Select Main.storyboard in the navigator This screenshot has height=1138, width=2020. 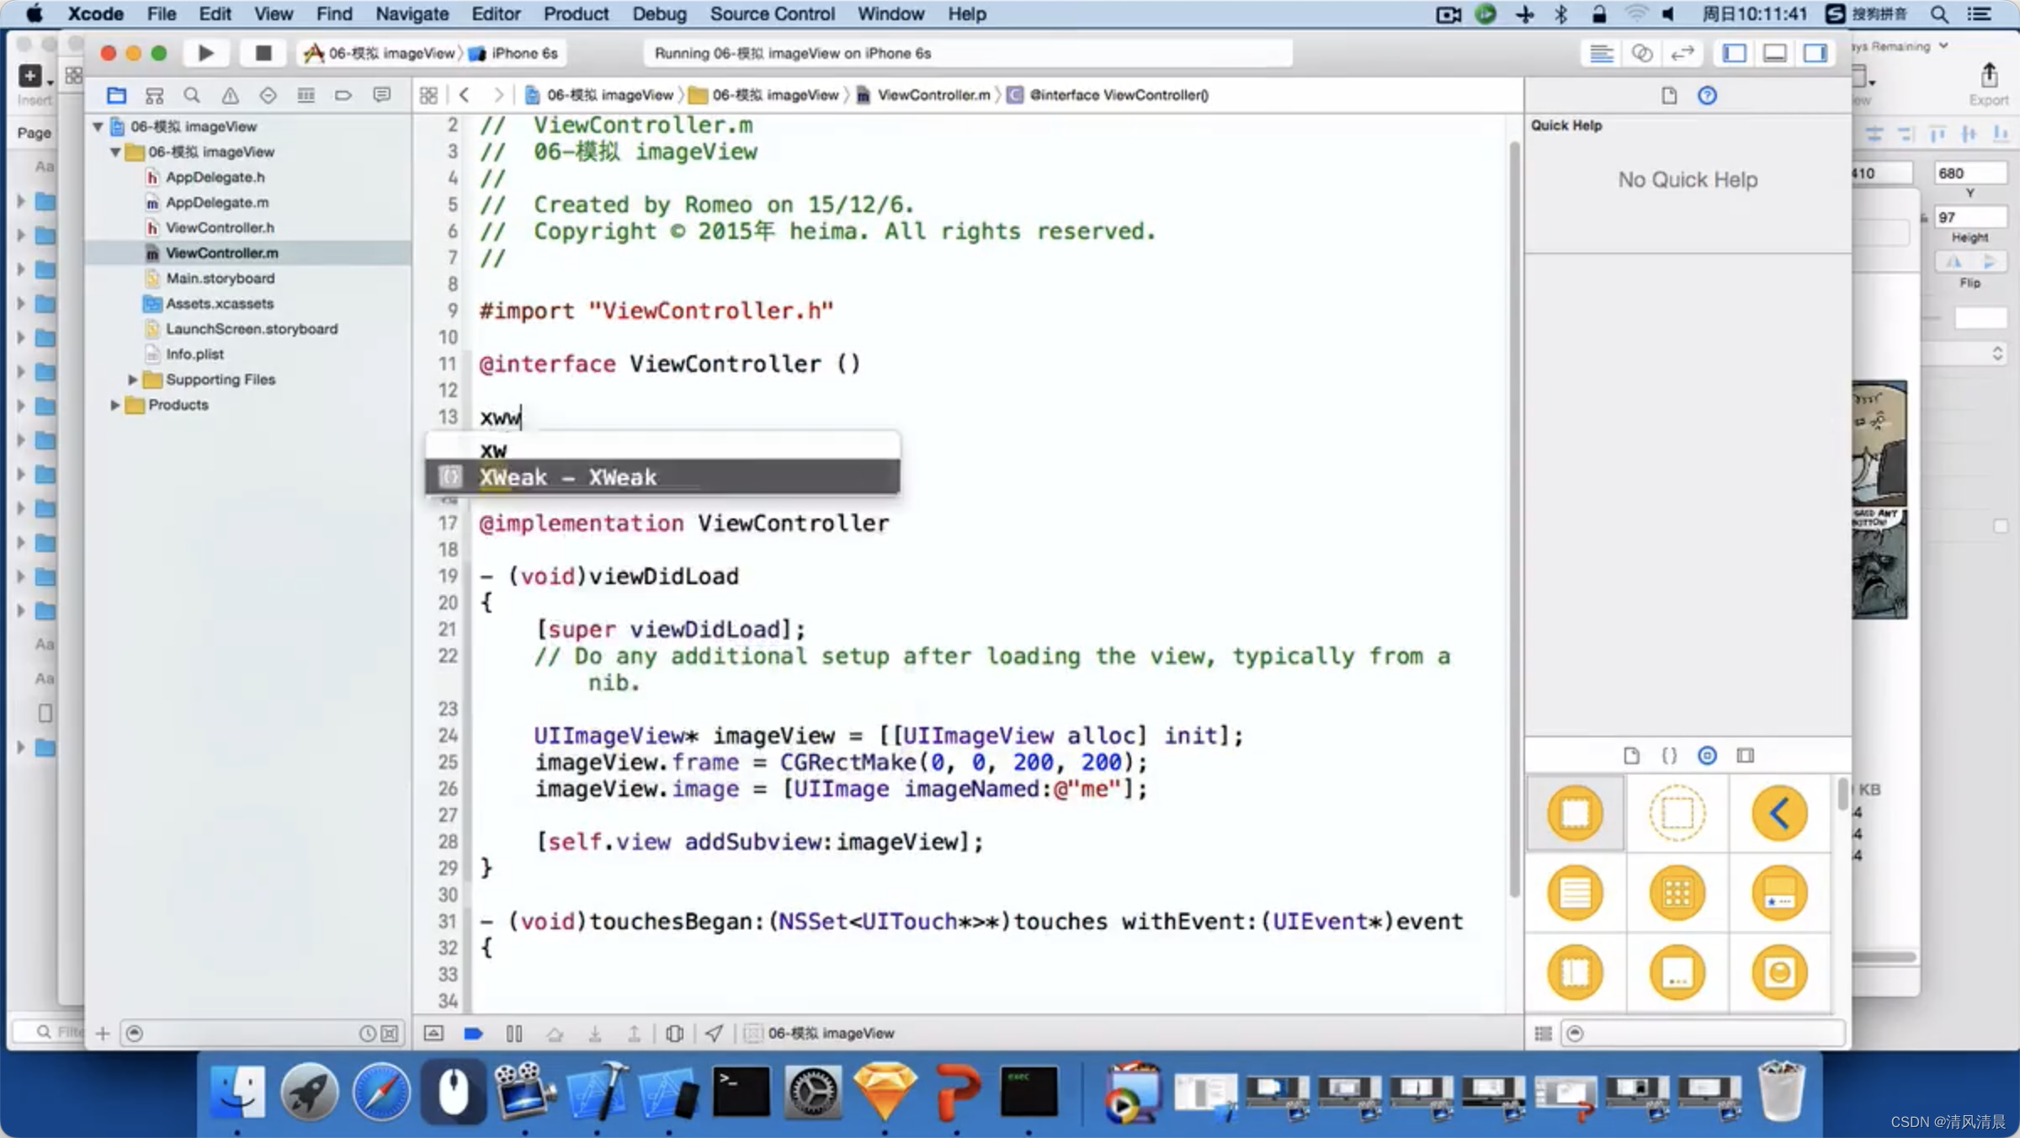pos(220,279)
